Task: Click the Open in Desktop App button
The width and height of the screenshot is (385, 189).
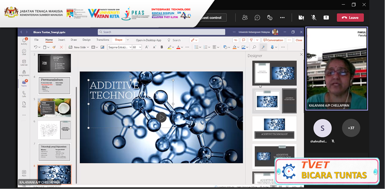Action: (148, 40)
